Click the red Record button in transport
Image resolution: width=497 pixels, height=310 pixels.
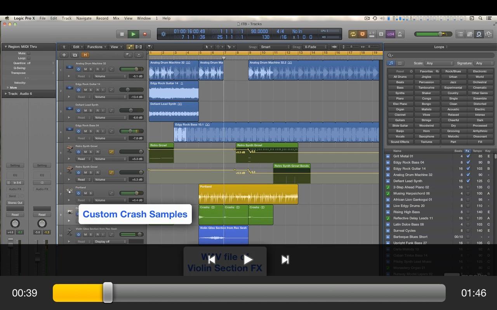point(144,34)
